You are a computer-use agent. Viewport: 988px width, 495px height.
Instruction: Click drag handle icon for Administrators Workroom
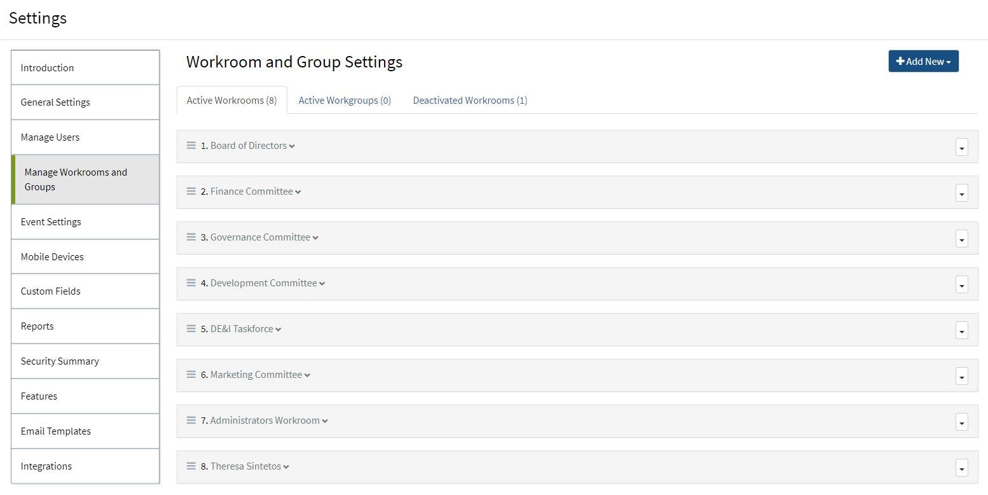pos(191,420)
